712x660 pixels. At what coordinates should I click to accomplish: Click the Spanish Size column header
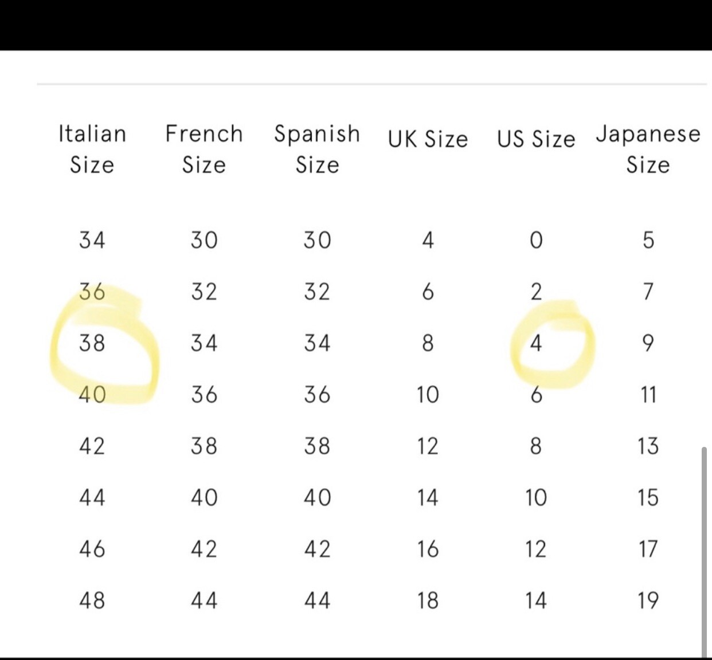(x=317, y=149)
